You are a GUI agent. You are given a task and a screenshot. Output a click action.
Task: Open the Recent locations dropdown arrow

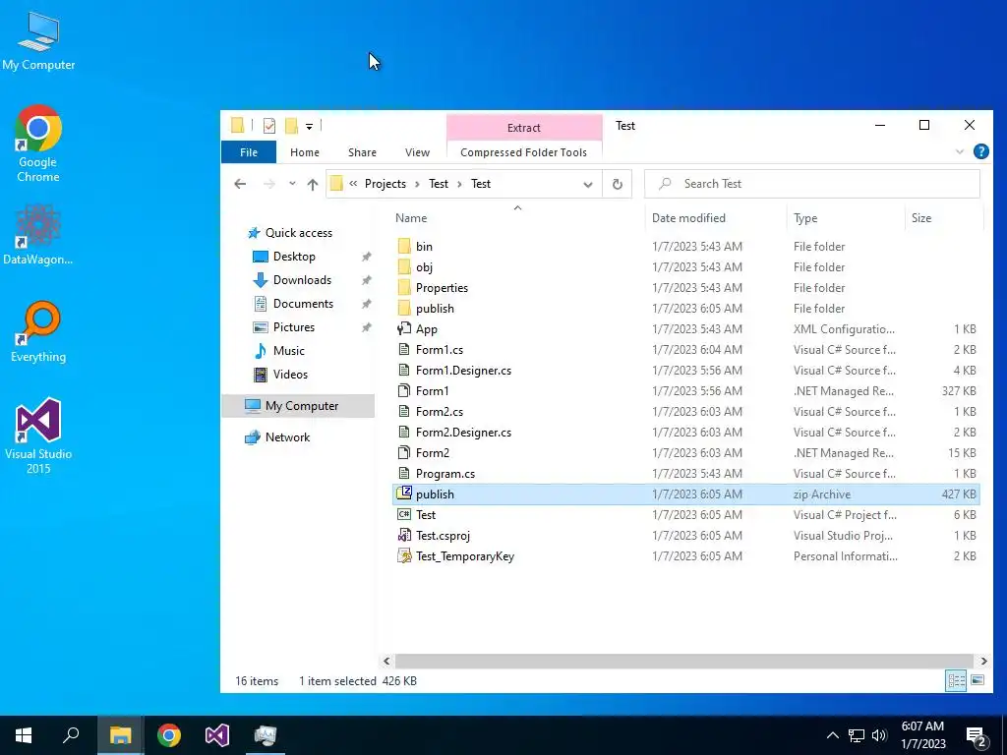(x=292, y=184)
